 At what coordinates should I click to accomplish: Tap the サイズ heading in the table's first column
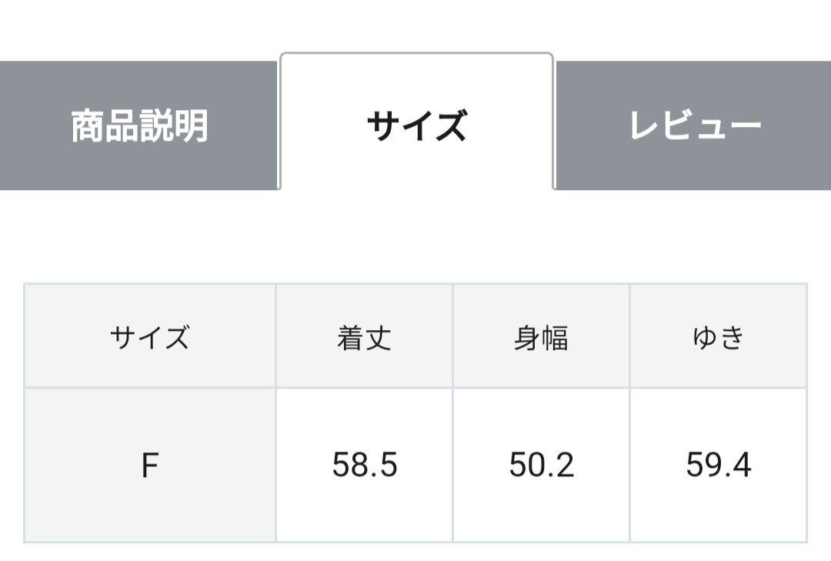pos(150,336)
